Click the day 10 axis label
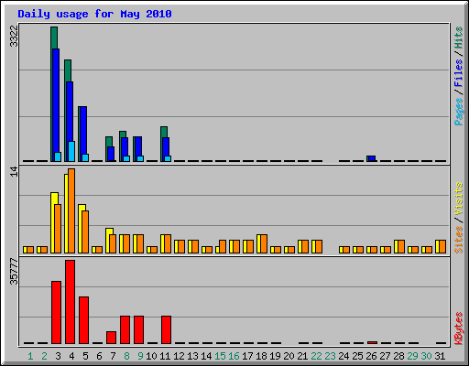 click(x=151, y=356)
